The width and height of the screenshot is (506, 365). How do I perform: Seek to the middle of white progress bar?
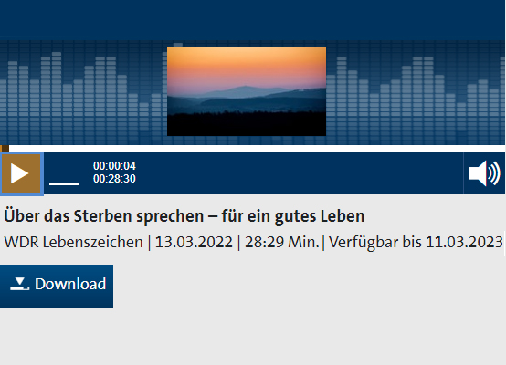click(253, 149)
